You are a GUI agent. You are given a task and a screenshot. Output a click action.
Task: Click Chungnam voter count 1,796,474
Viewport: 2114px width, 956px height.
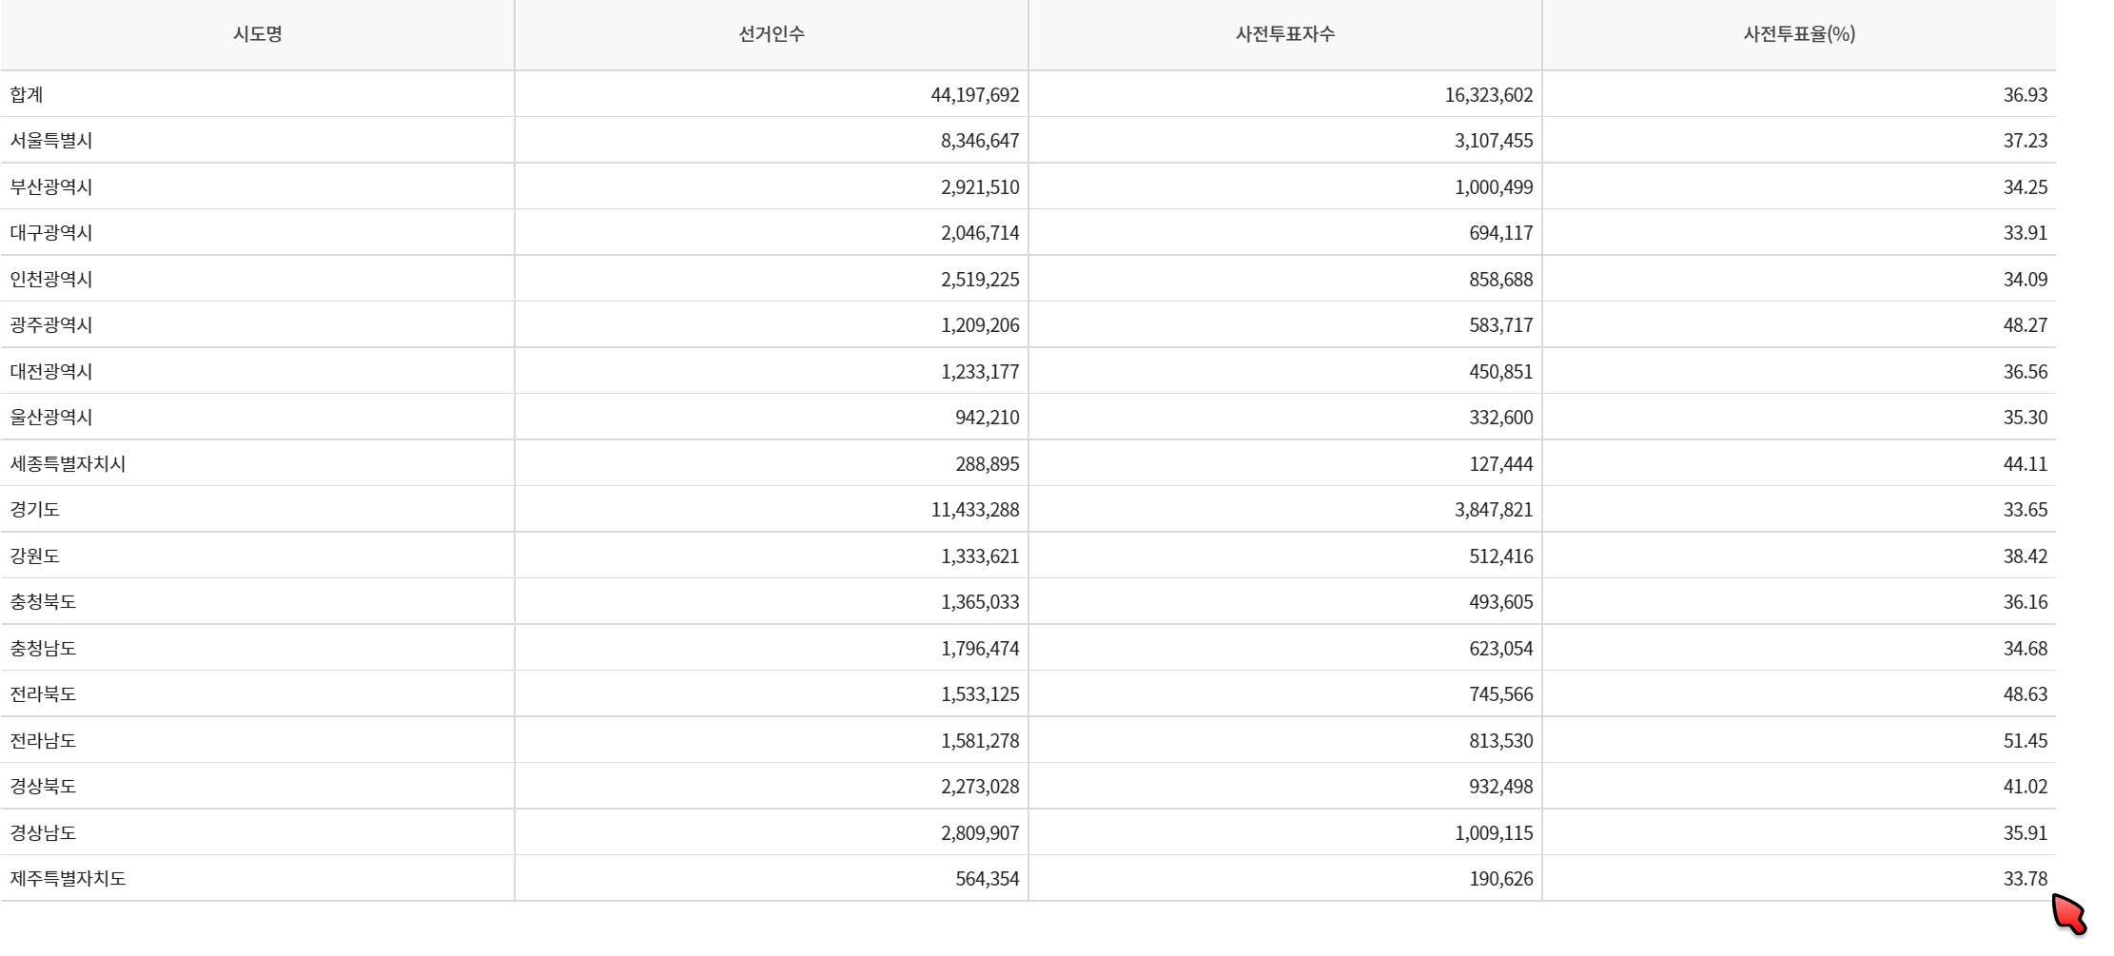980,649
